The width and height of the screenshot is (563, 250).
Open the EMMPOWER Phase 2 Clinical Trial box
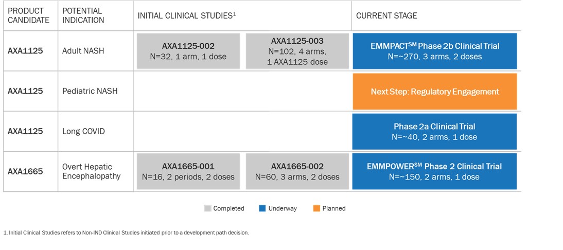[435, 171]
